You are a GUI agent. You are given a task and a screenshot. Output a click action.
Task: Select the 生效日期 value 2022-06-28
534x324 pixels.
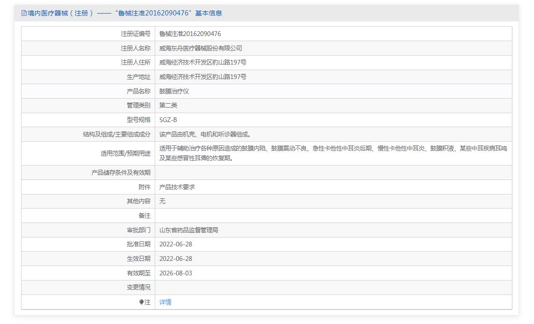(x=176, y=259)
